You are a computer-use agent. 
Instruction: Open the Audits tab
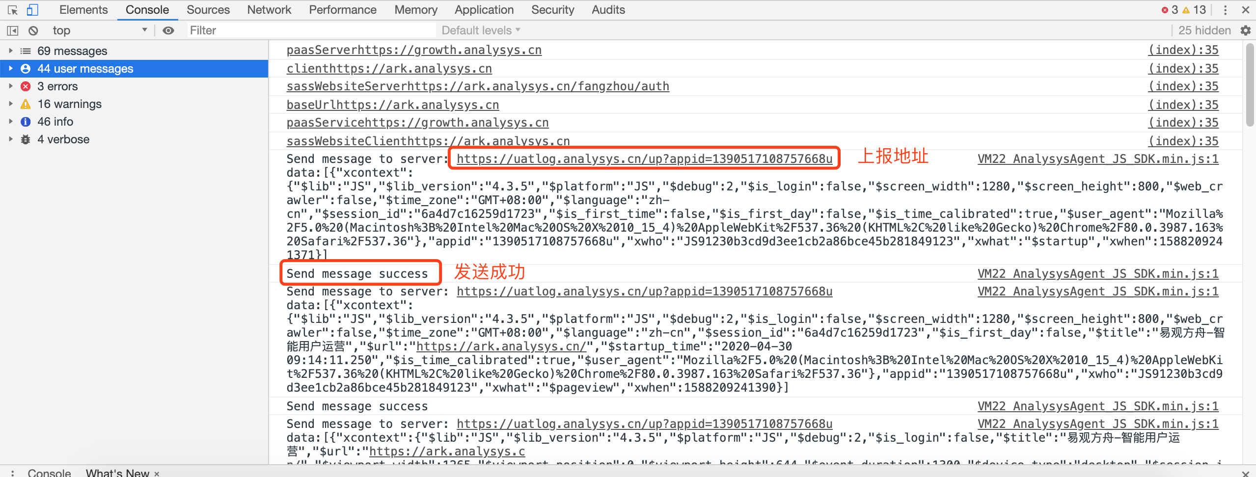(x=608, y=10)
